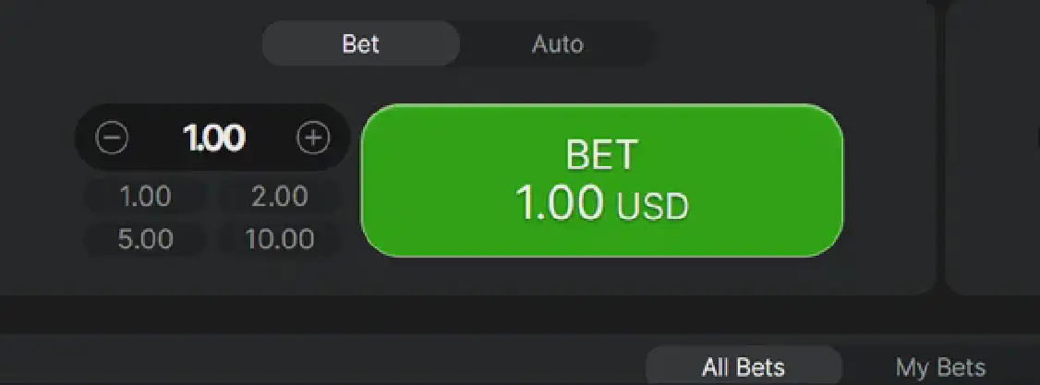Show all players' bets list

click(x=744, y=367)
